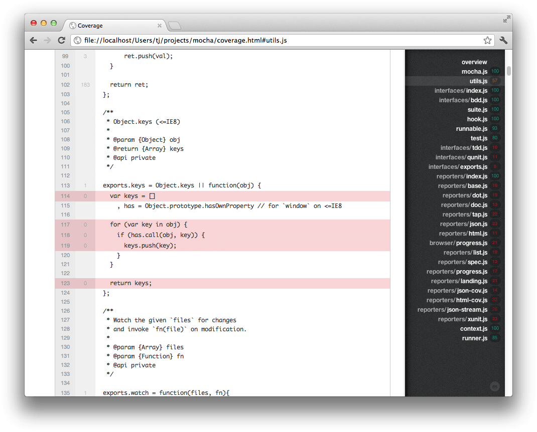
Task: Open the overview link in sidebar
Action: pos(474,62)
